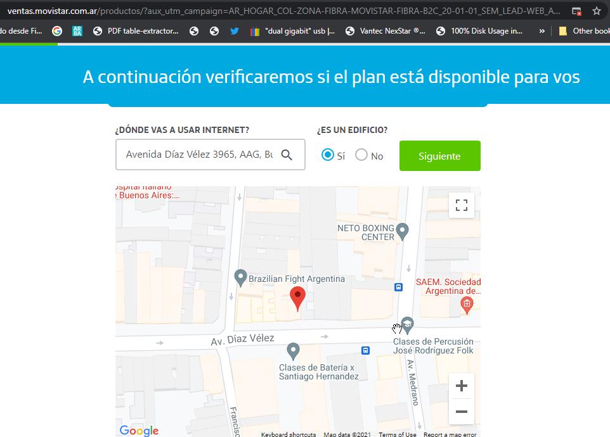Select the Sí radio button

tap(328, 155)
